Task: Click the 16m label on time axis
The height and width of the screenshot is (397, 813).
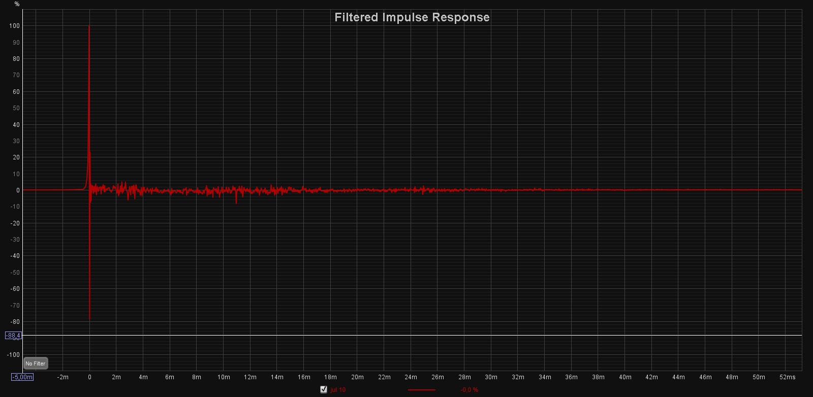Action: coord(304,377)
